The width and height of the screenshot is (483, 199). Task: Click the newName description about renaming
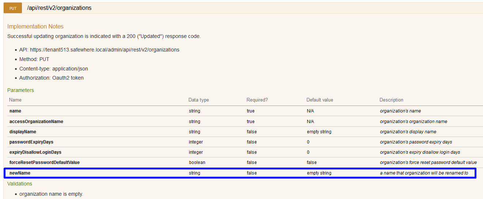[x=424, y=173]
